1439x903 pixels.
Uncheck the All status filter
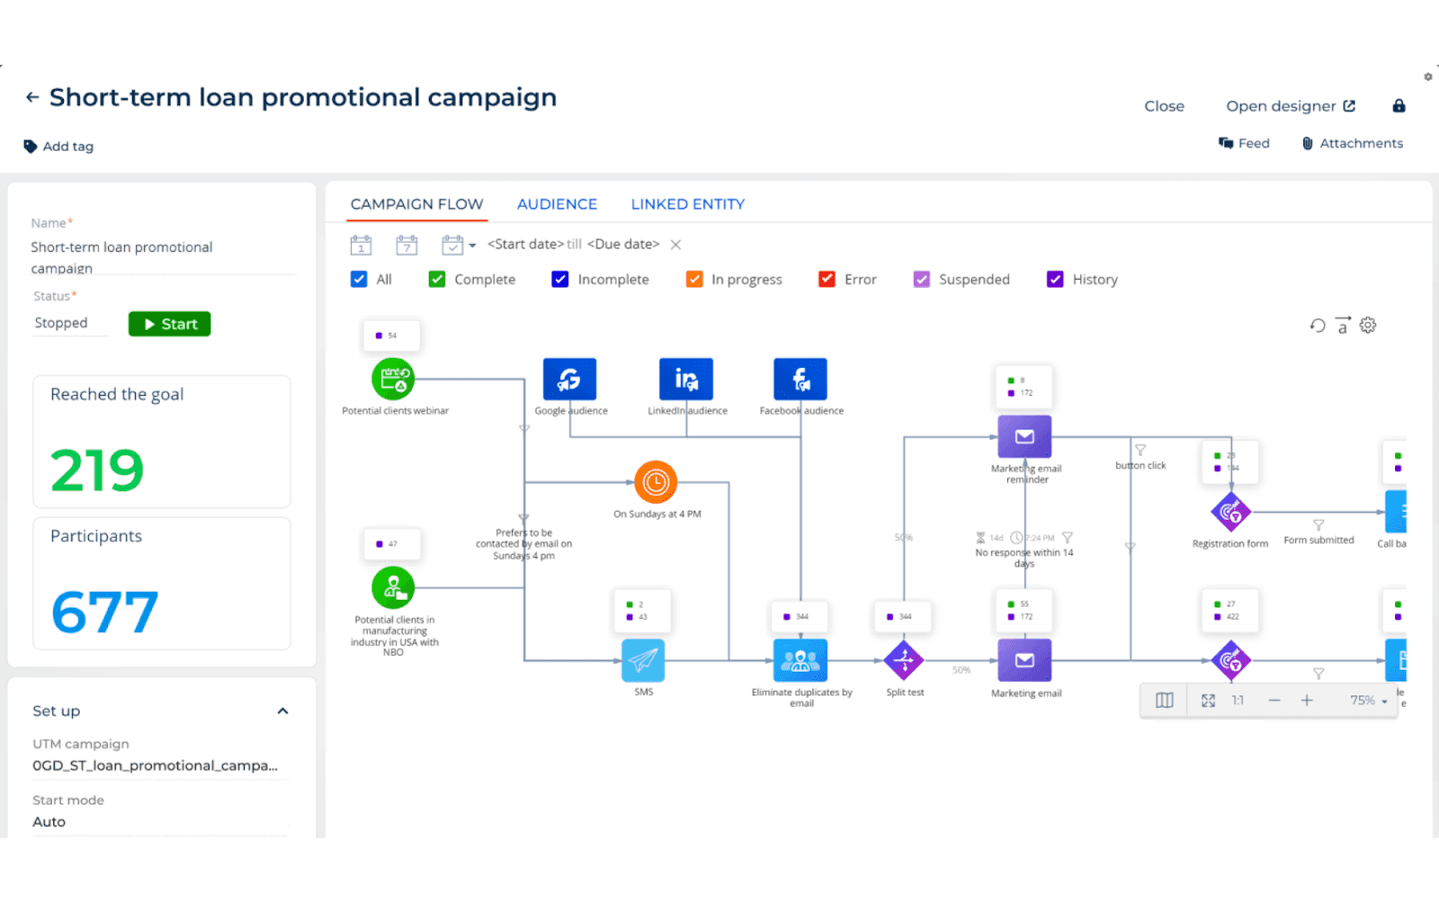[358, 279]
